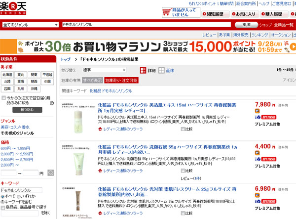The image size is (296, 219).
Task: Click the help question mark icon
Action: tap(52, 103)
